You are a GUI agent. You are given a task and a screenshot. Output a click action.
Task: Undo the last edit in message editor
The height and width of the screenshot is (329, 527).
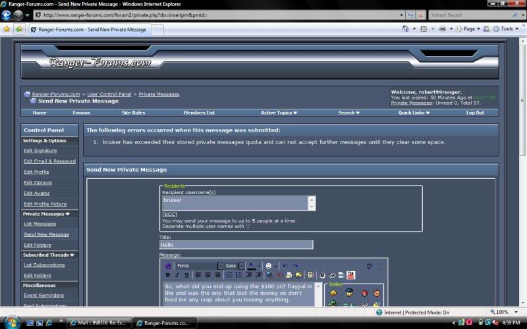[x=285, y=266]
